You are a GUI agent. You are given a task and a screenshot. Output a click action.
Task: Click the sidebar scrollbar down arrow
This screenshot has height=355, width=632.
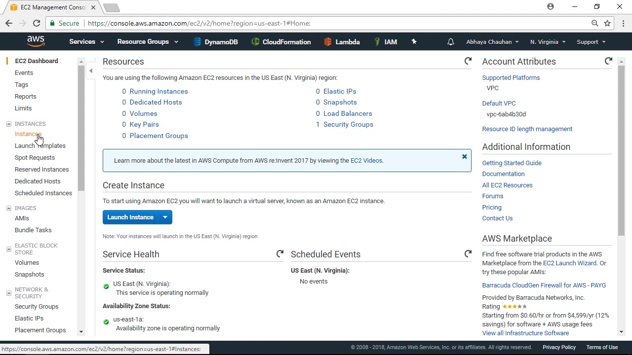(81, 332)
